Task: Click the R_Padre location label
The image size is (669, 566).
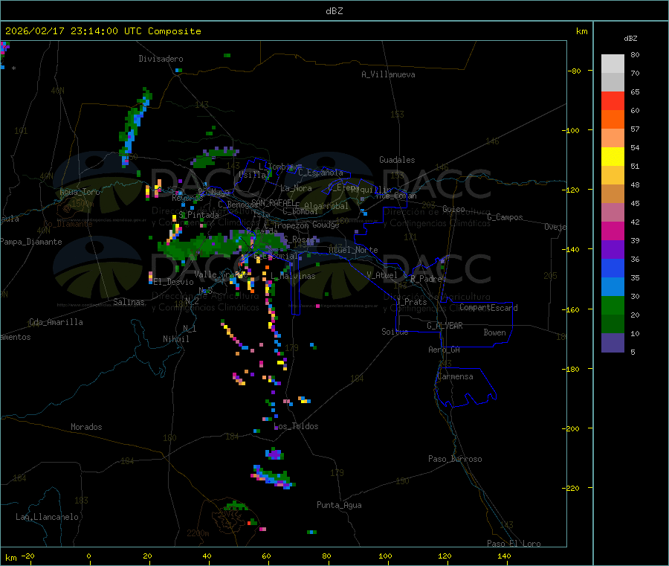Action: point(426,279)
